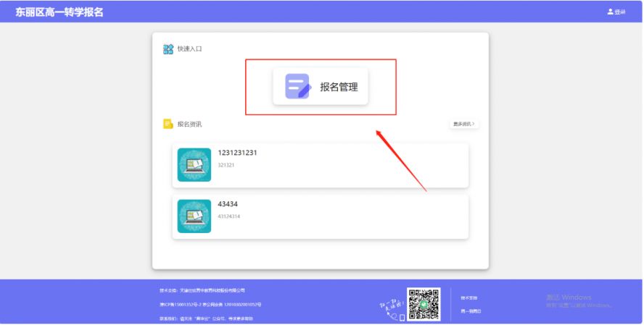Click the user avatar icon beside 登录
The image size is (644, 325).
(610, 12)
